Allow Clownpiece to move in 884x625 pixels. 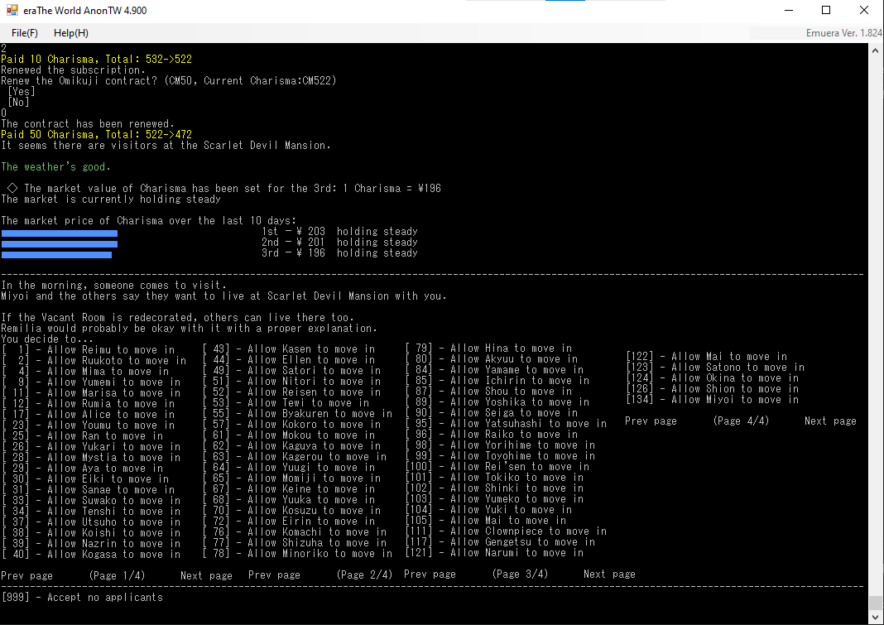[x=506, y=531]
